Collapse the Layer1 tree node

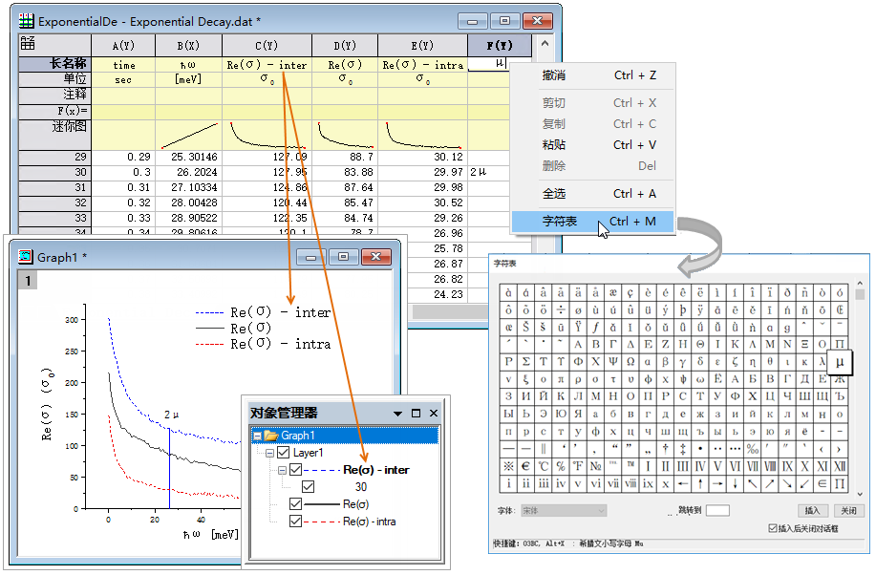(271, 453)
